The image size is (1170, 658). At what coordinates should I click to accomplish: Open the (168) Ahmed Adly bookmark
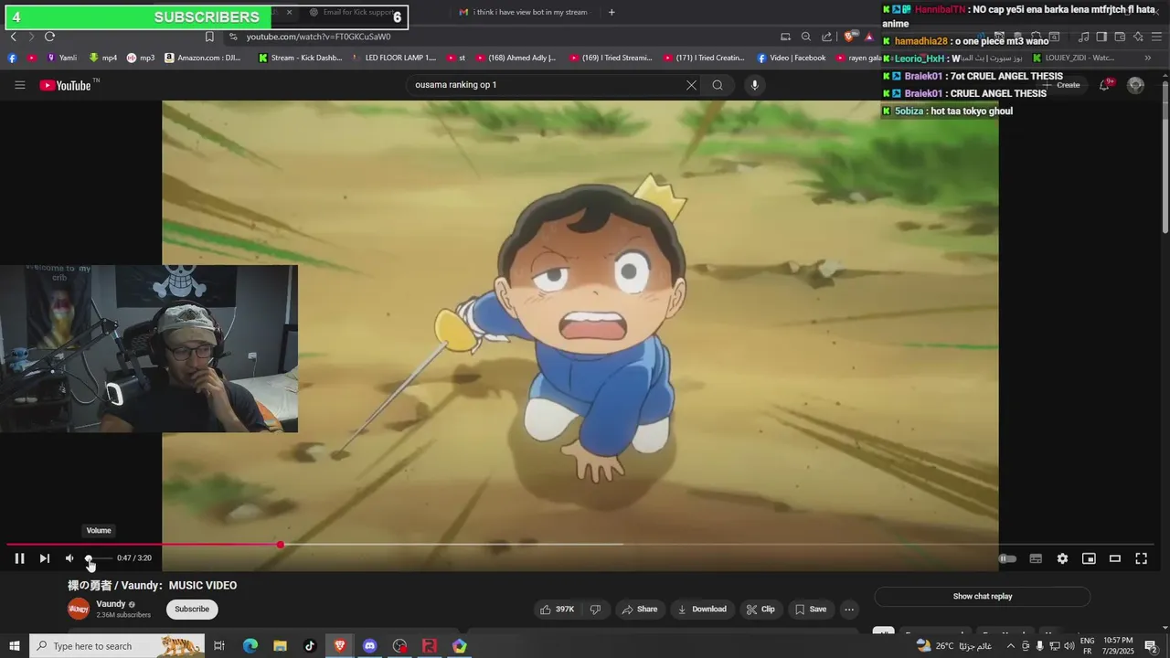click(516, 58)
